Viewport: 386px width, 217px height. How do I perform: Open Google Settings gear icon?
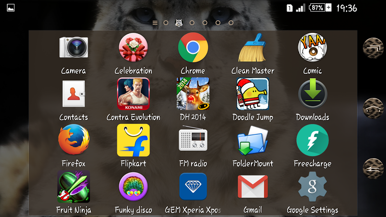[312, 187]
